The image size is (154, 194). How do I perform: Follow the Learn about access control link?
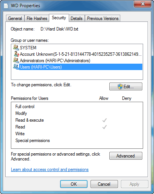click(x=50, y=170)
